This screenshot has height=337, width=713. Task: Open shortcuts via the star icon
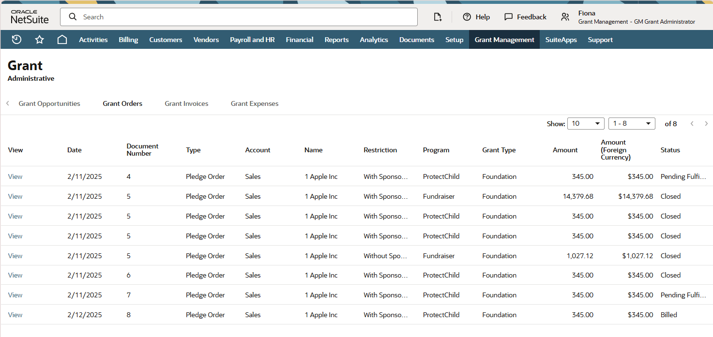click(x=39, y=39)
